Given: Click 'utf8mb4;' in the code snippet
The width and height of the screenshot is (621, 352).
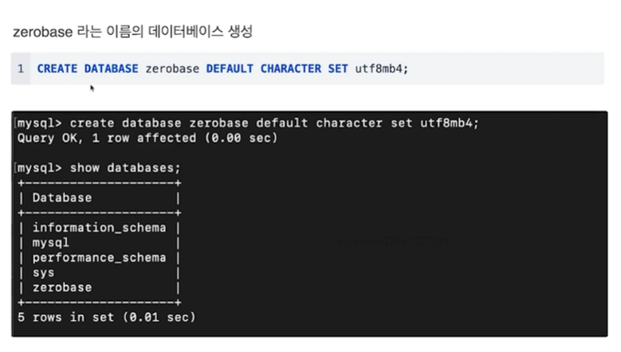Looking at the screenshot, I should point(381,68).
